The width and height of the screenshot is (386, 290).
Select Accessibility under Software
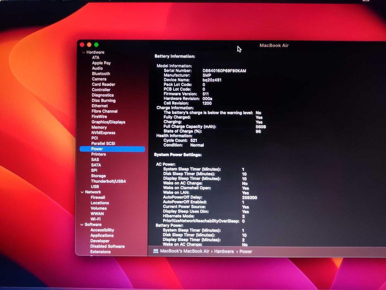click(102, 230)
